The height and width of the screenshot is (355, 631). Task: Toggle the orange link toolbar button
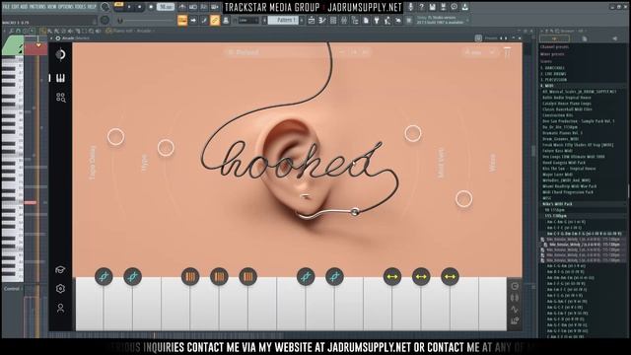point(215,20)
